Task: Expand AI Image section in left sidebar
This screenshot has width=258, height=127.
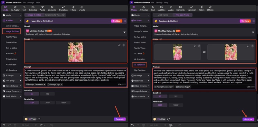Action: point(12,76)
